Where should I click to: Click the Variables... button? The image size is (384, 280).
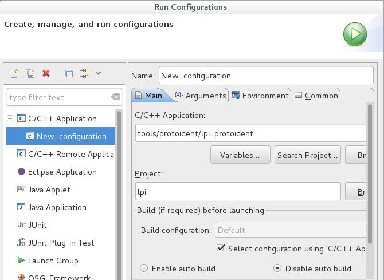(240, 155)
